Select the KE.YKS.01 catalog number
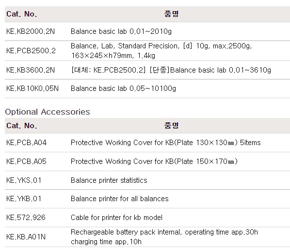The height and width of the screenshot is (249, 290). pos(24,180)
